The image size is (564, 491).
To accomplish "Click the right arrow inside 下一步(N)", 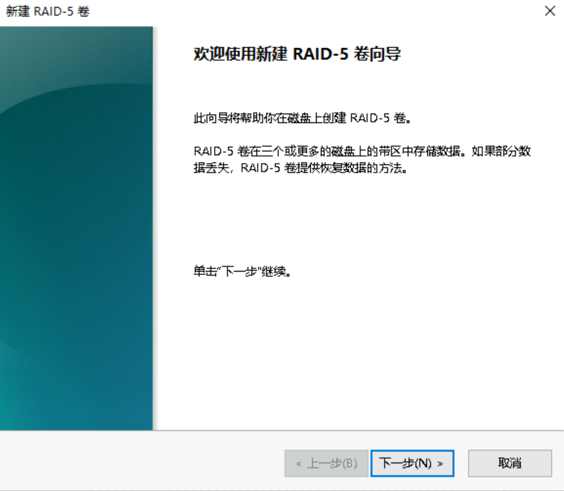I will (440, 463).
